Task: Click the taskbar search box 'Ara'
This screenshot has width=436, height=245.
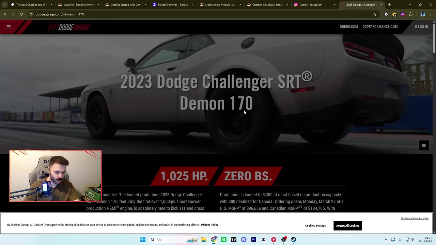Action: click(x=174, y=240)
